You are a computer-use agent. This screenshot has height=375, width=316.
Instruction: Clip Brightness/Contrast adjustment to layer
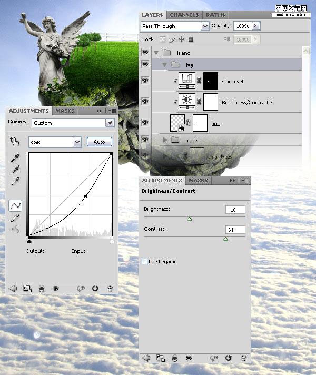pos(175,359)
